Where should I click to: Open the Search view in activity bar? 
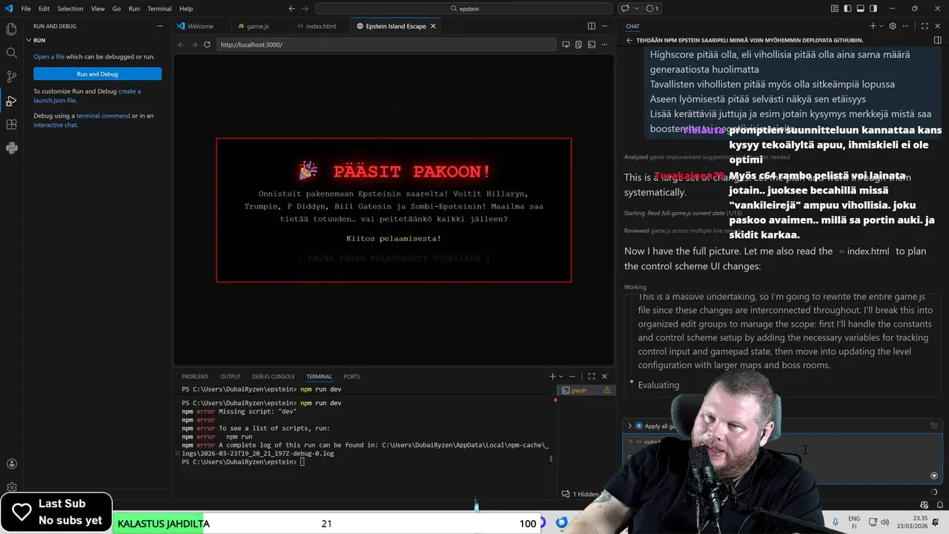tap(11, 53)
